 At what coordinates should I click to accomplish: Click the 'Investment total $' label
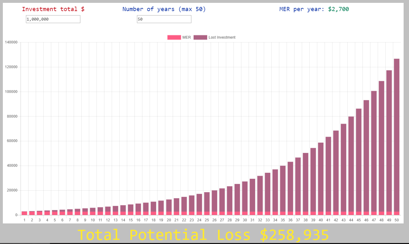point(53,9)
